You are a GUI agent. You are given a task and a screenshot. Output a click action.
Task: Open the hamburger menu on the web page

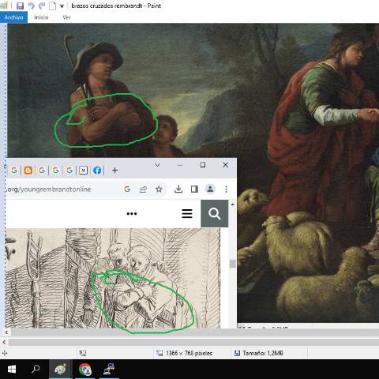[187, 213]
